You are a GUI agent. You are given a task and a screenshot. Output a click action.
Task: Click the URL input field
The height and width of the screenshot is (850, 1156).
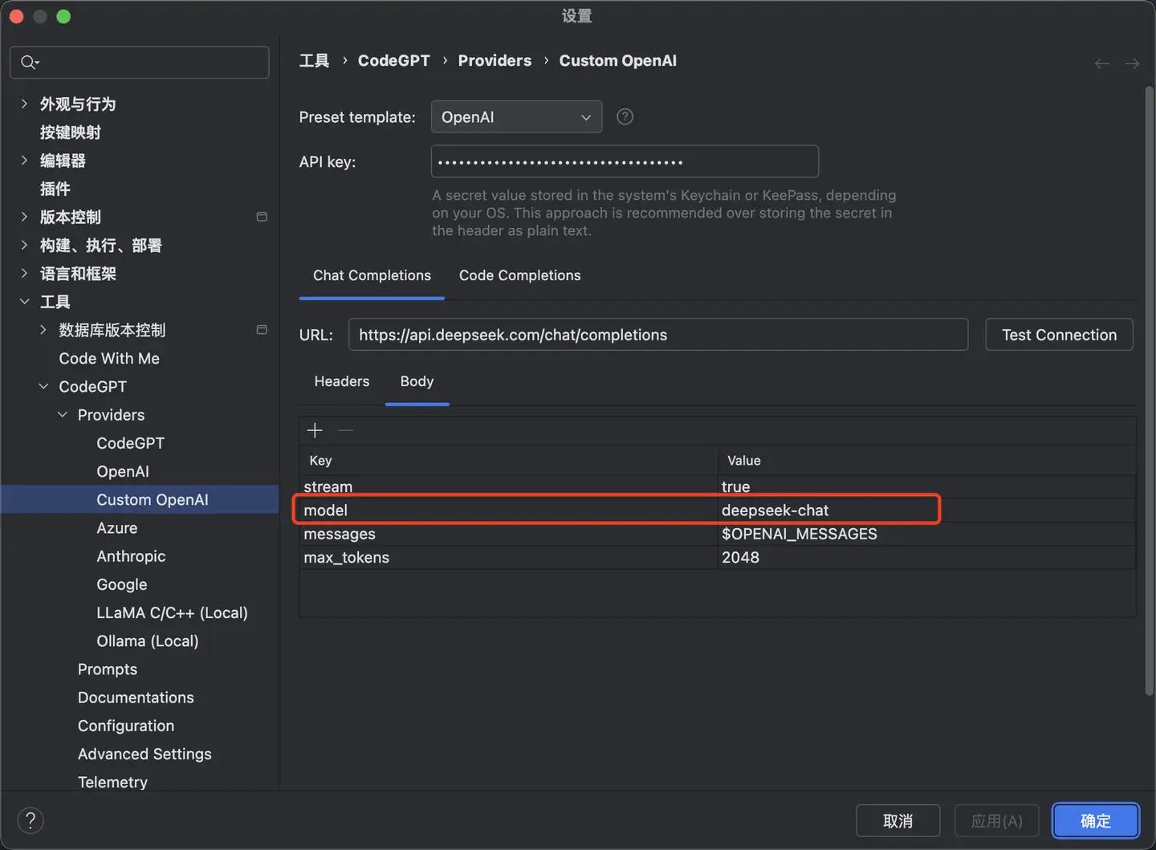point(658,335)
